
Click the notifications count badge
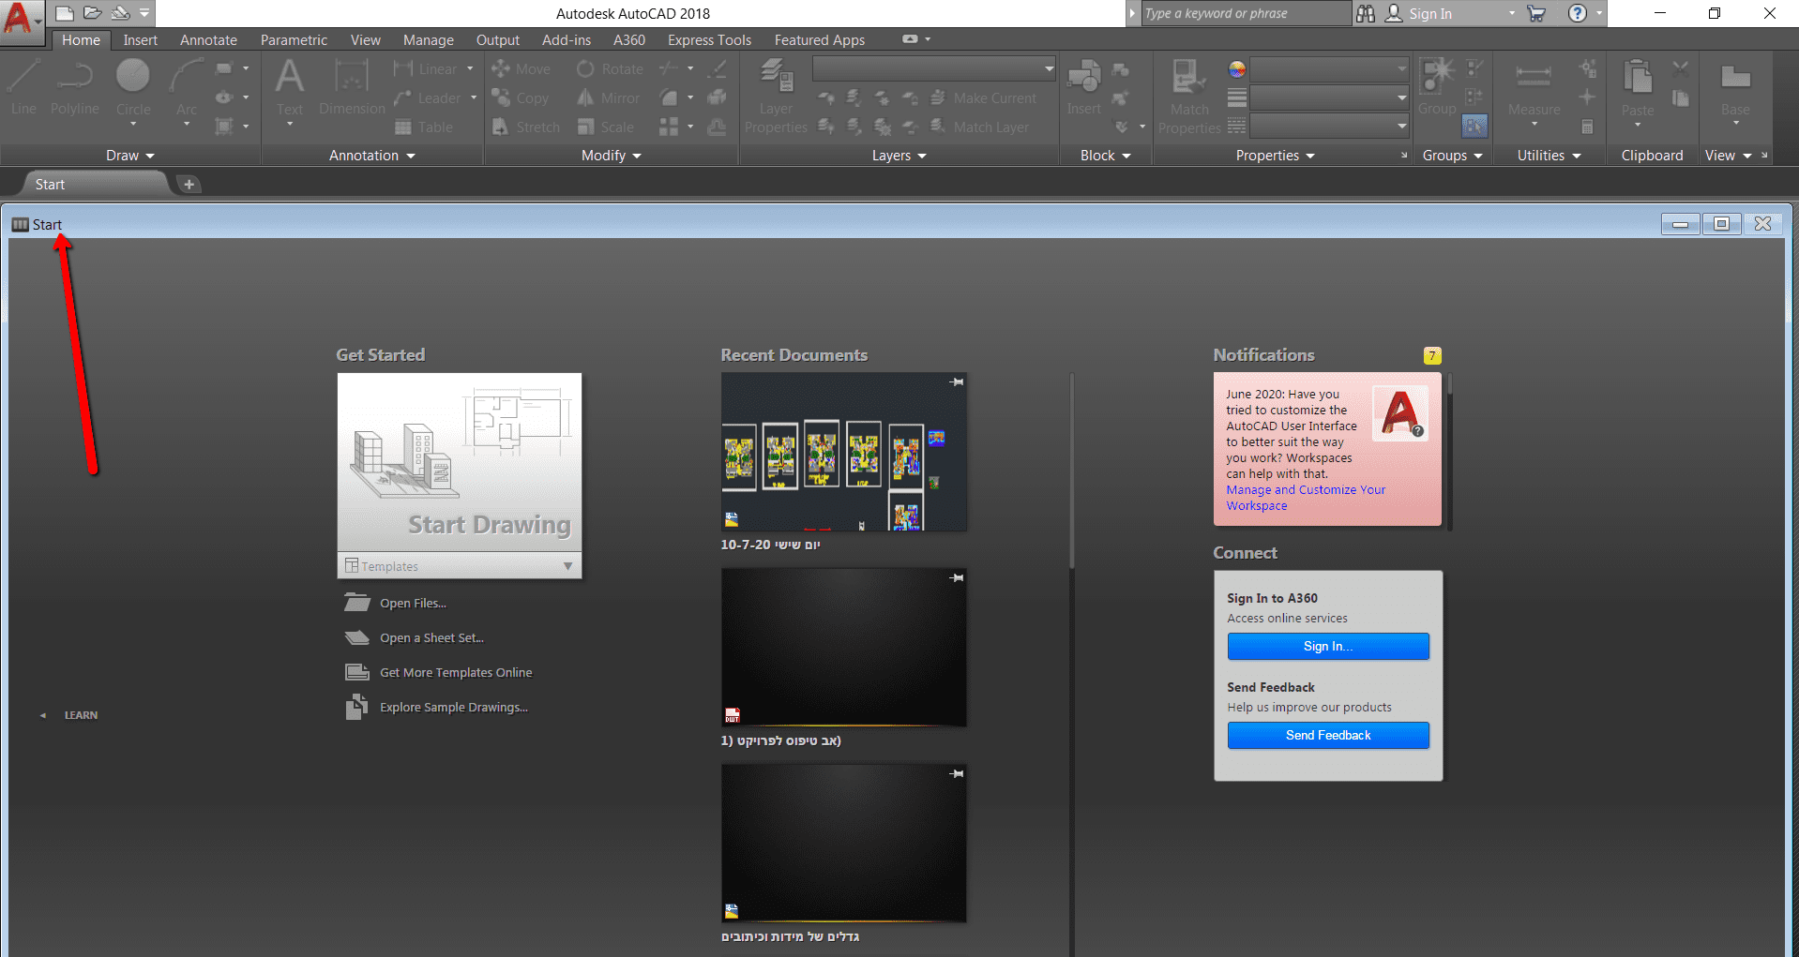click(x=1432, y=355)
